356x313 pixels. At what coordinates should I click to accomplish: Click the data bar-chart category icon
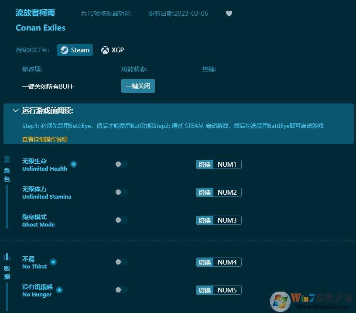click(7, 257)
